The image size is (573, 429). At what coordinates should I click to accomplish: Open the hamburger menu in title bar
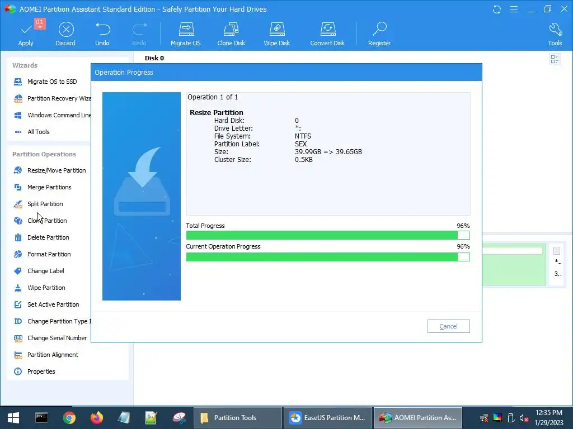click(x=514, y=9)
